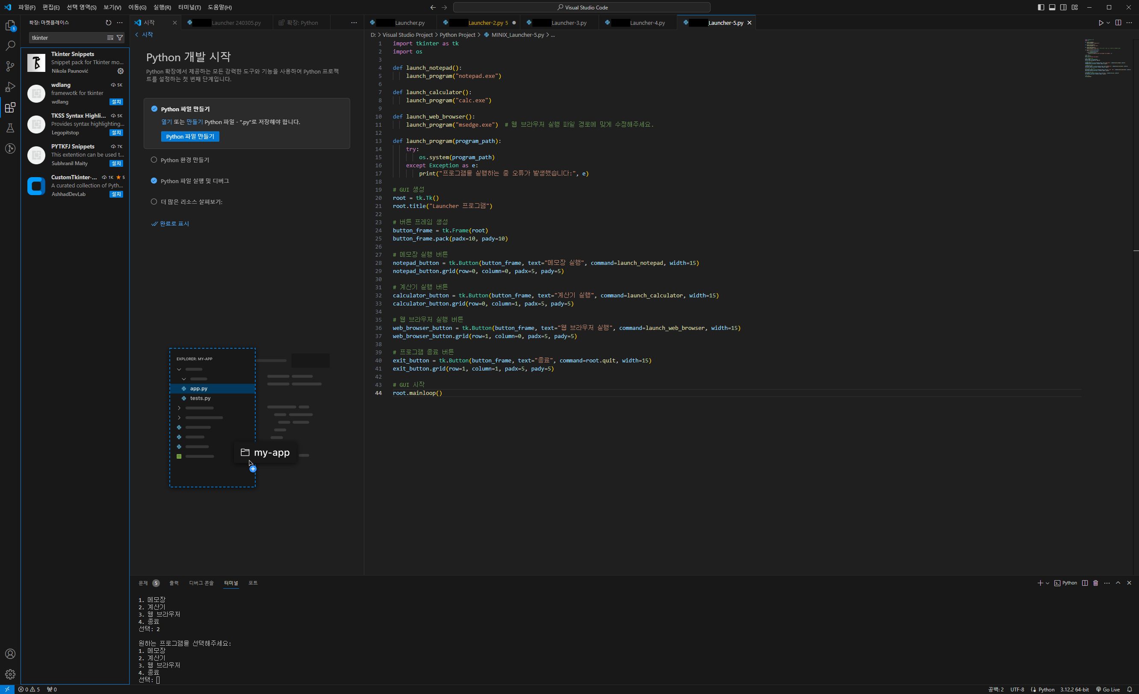Select the Python 환경 만들기 step
Image resolution: width=1139 pixels, height=694 pixels.
tap(185, 160)
